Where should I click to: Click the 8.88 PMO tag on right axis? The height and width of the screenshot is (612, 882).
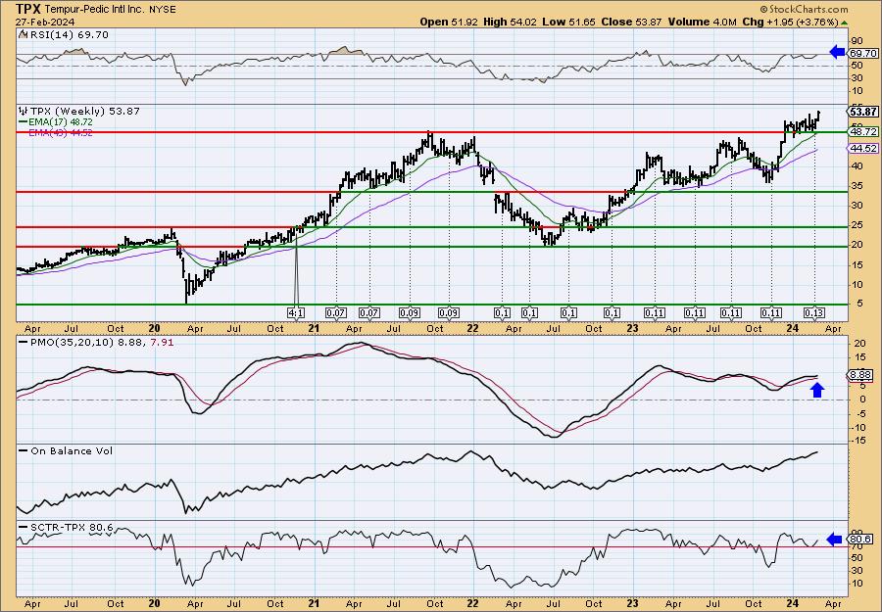861,375
